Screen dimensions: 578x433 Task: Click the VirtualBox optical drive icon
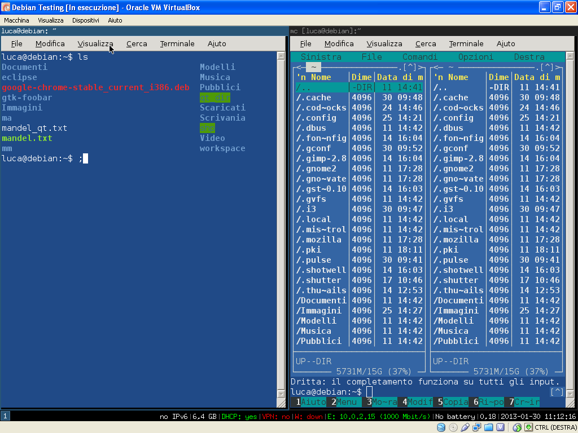[453, 427]
